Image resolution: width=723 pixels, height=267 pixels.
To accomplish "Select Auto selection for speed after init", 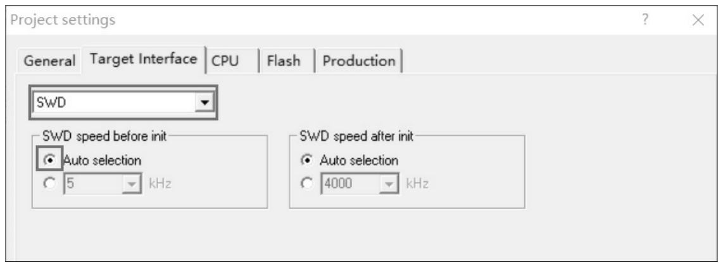I will 305,160.
